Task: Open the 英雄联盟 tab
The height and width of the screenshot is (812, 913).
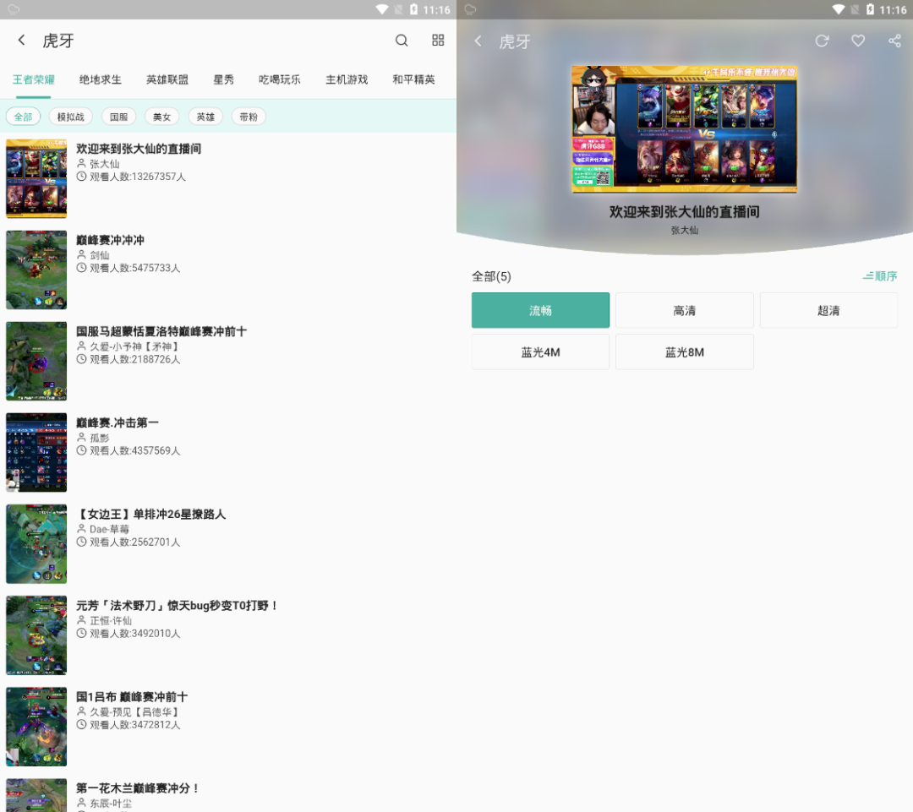Action: coord(167,79)
